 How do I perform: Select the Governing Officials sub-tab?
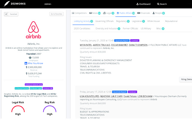[x=104, y=21]
